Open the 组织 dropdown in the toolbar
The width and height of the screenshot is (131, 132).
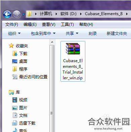14,33
